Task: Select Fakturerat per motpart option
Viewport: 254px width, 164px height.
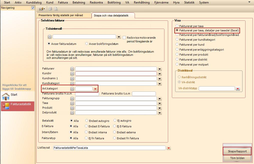Action: pyautogui.click(x=177, y=64)
